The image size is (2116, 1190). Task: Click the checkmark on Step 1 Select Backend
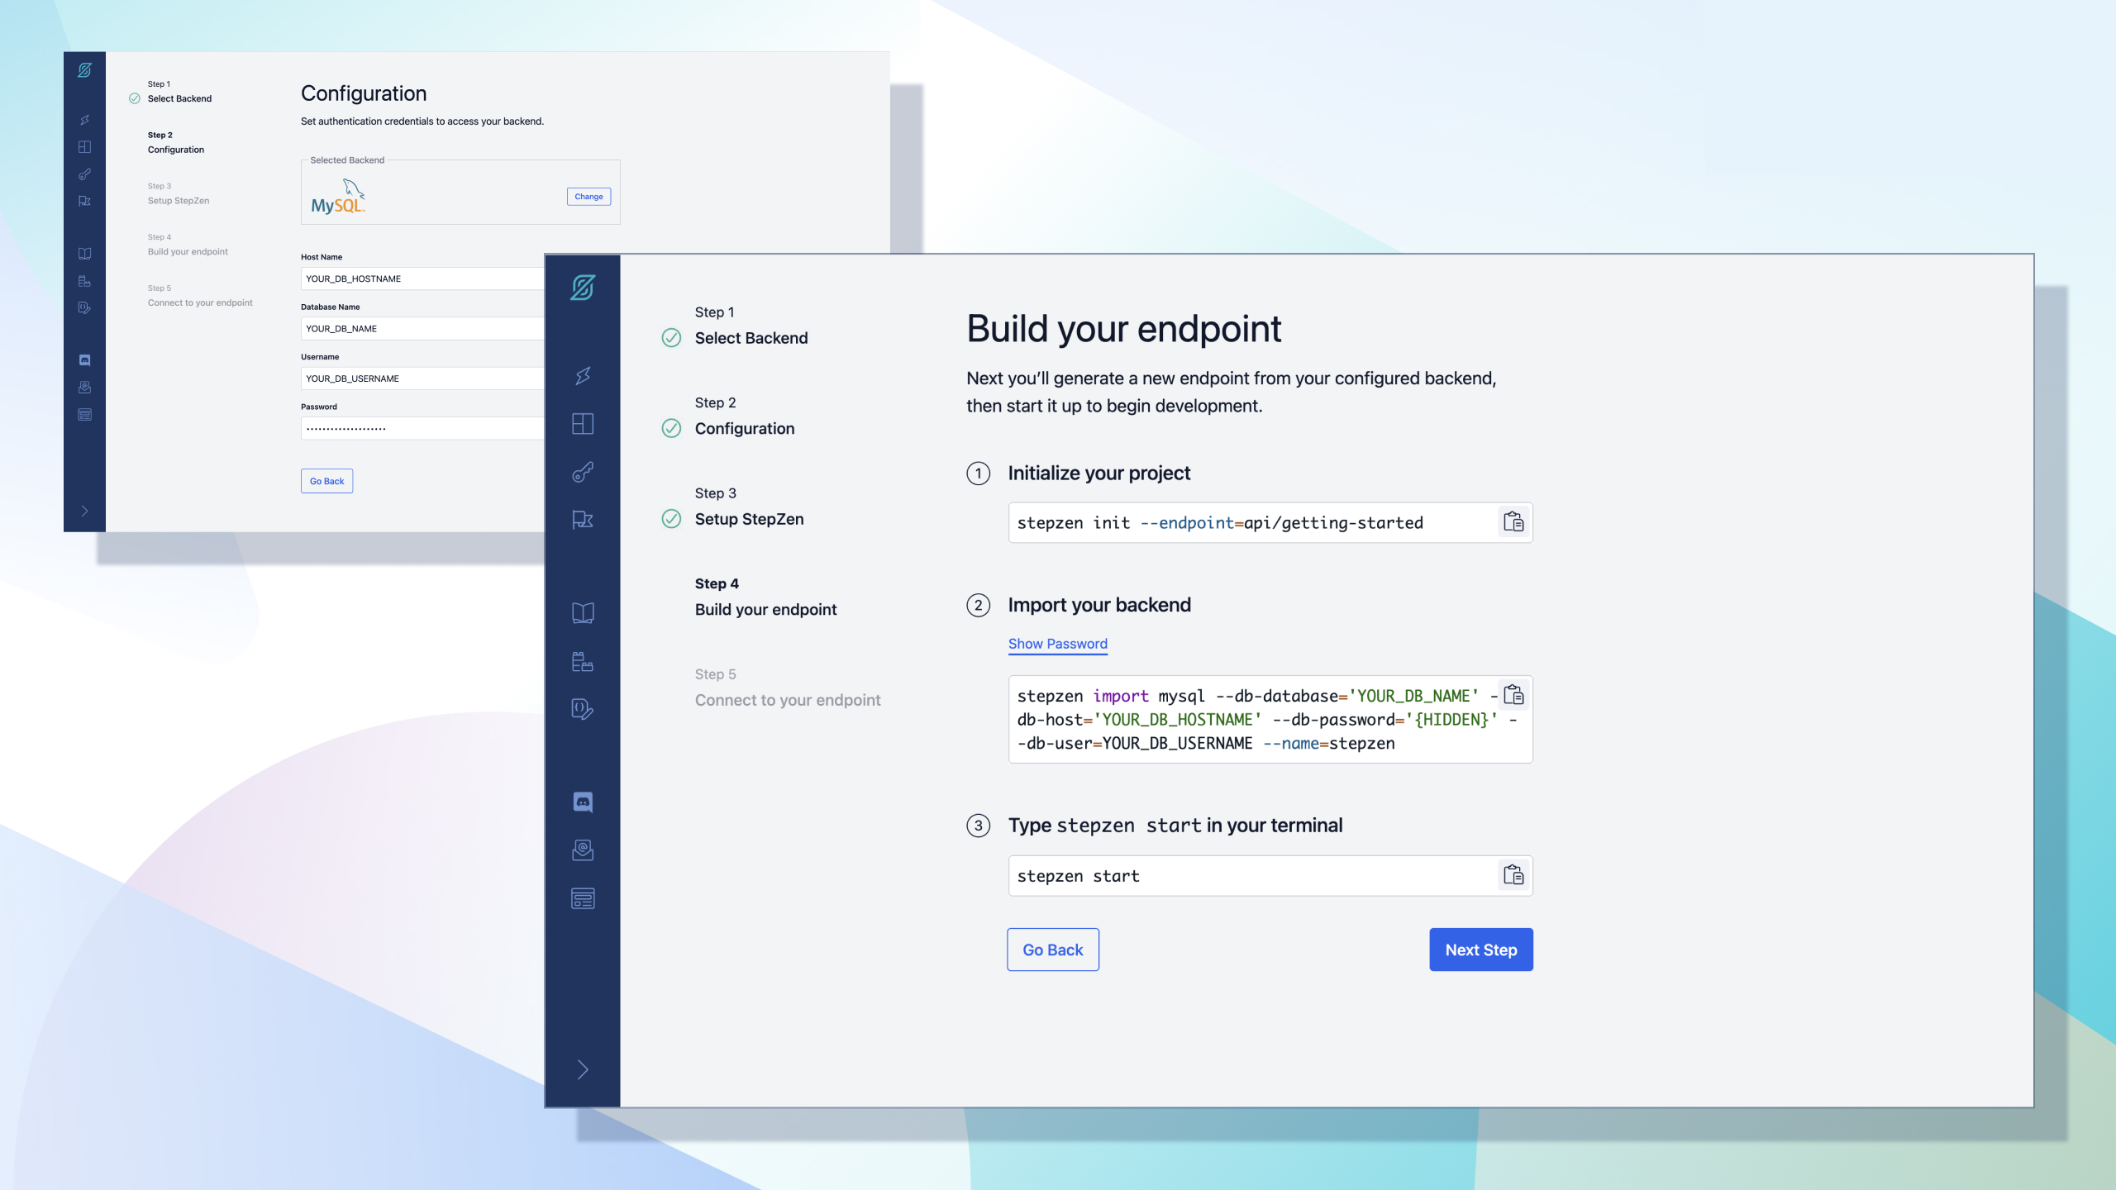click(x=671, y=337)
